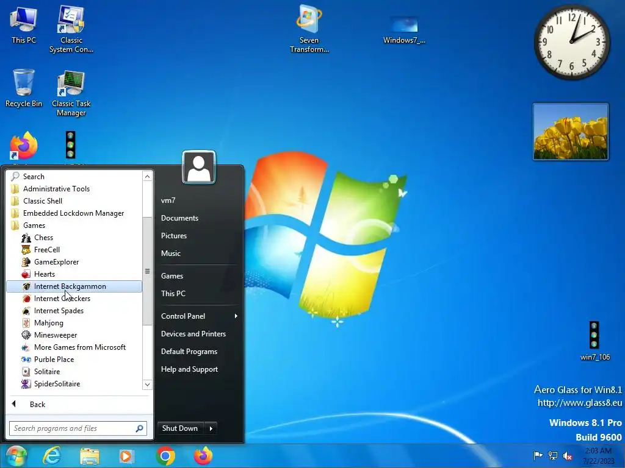The image size is (625, 468).
Task: Click the user account picture
Action: point(199,167)
